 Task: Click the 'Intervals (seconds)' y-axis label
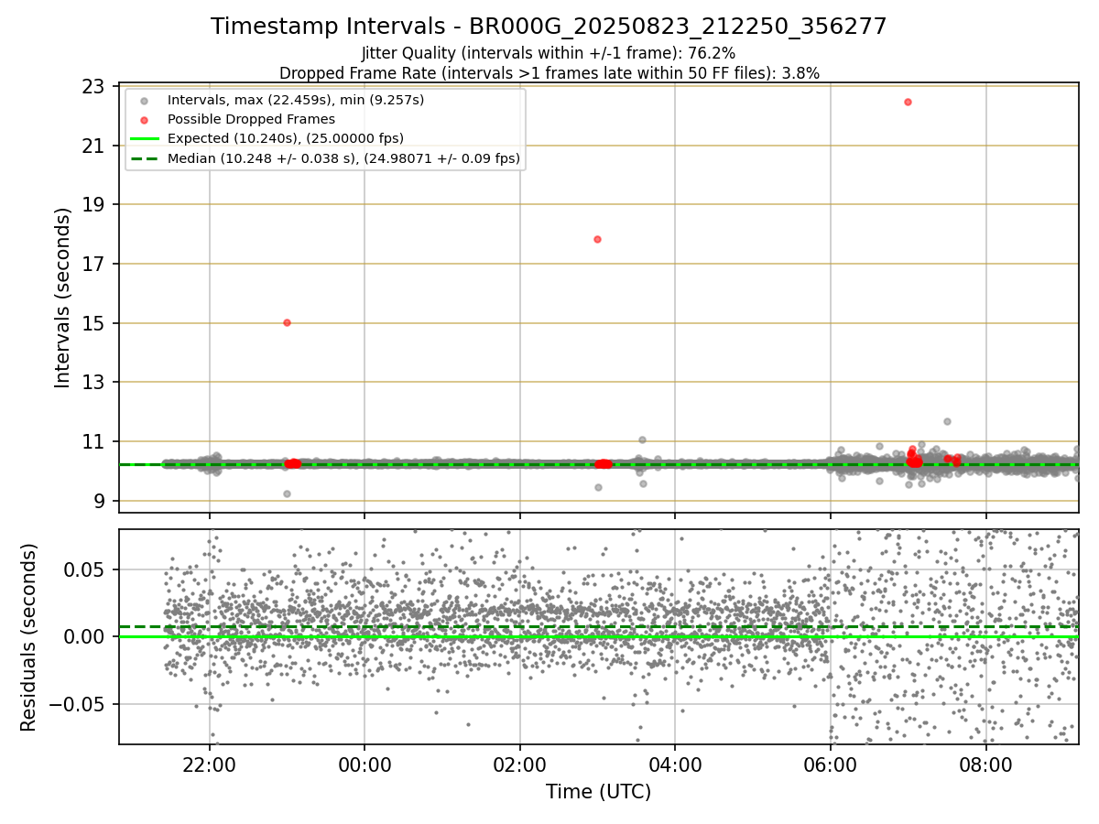tap(62, 298)
